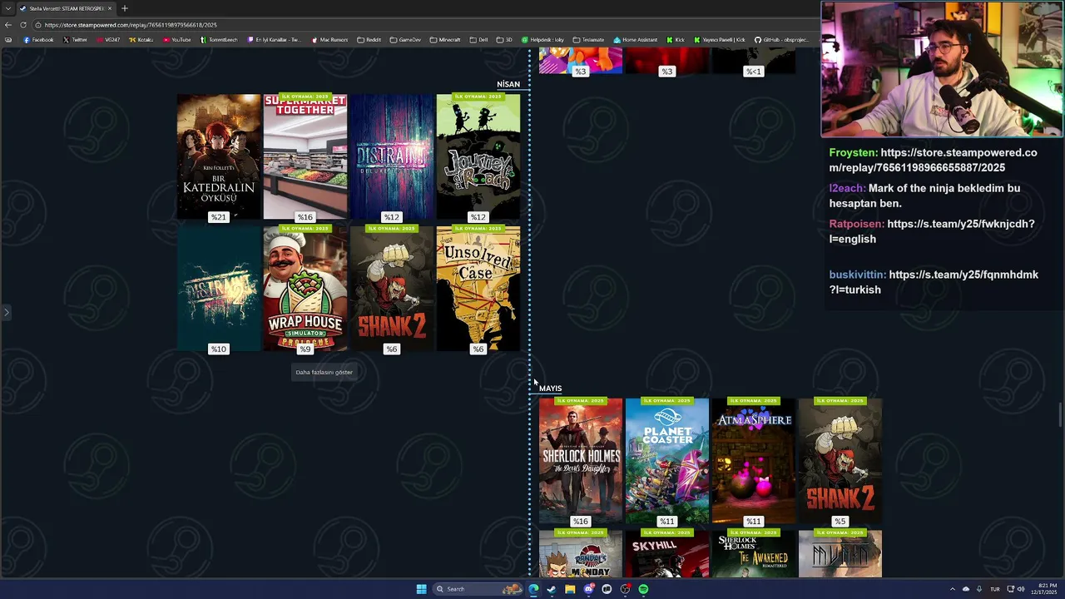This screenshot has width=1065, height=599.
Task: Open Sherlock Holmes The Awakened cover
Action: tap(753, 553)
